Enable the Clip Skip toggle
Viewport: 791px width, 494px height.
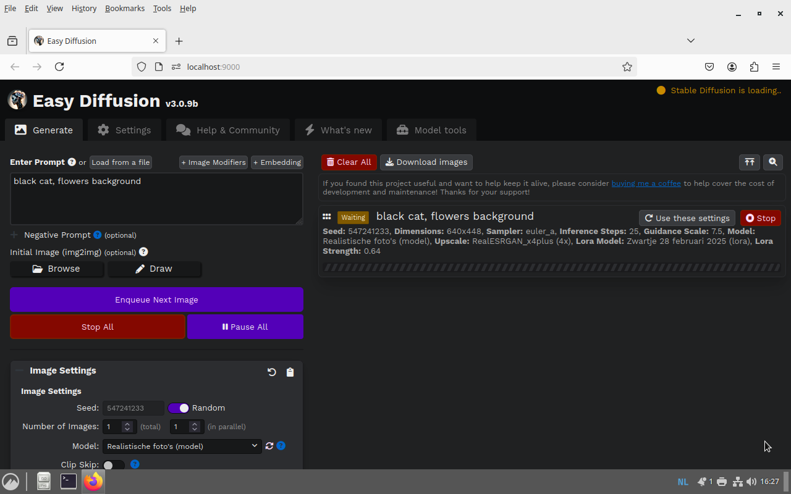click(114, 465)
